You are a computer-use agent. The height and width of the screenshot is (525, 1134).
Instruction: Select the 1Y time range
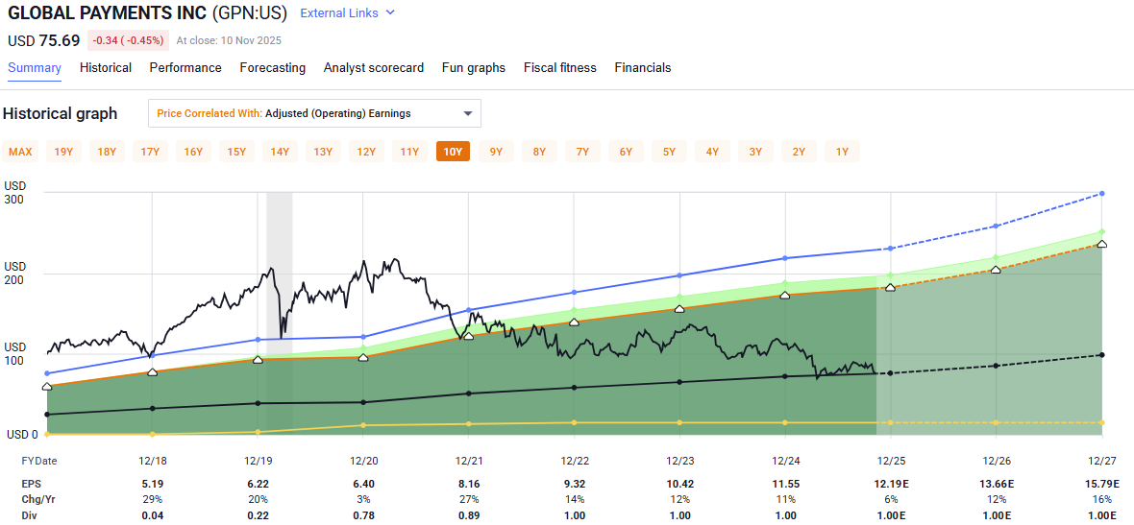[842, 152]
